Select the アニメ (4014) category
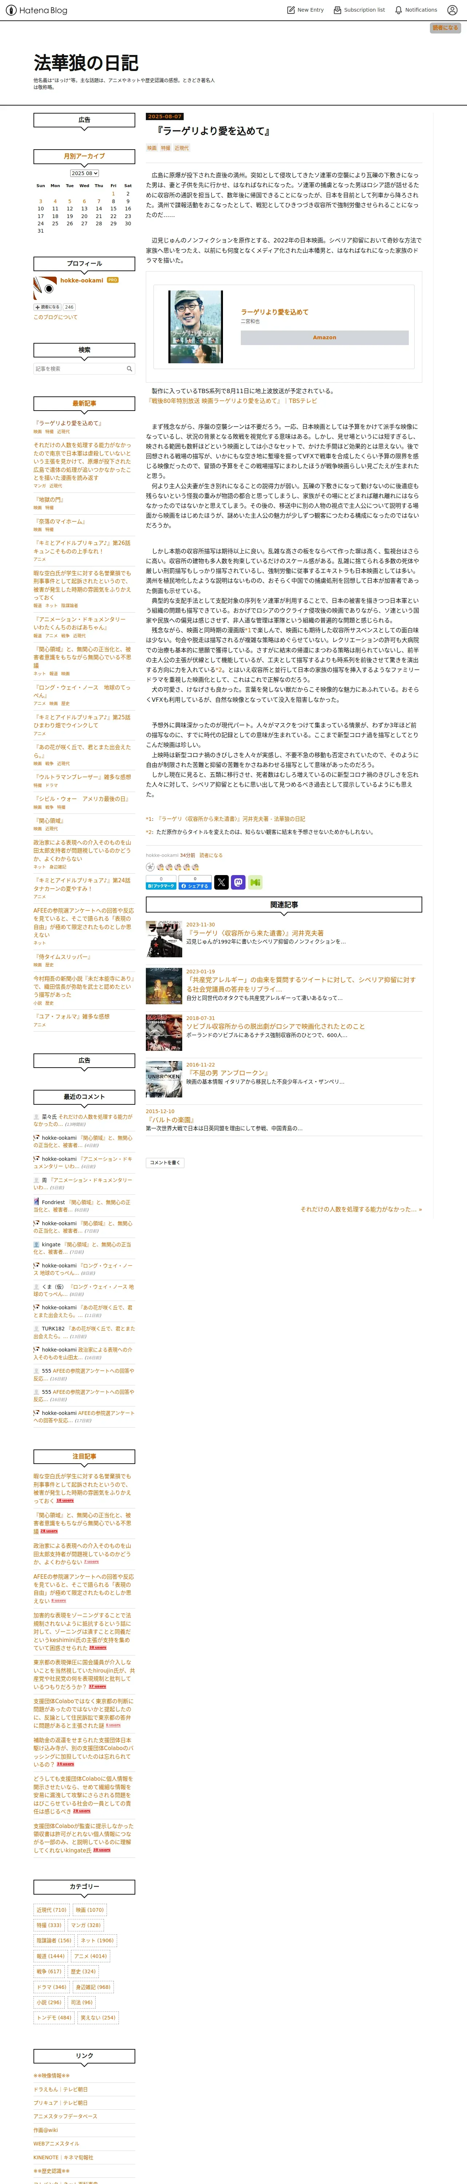Image resolution: width=467 pixels, height=2184 pixels. (x=91, y=1956)
